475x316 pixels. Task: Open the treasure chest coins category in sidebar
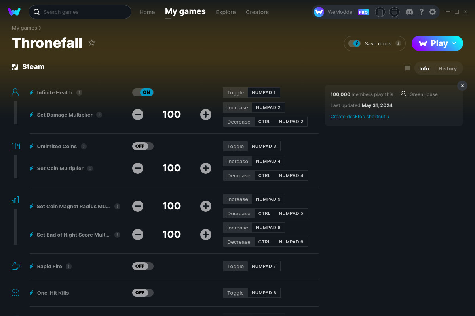point(15,146)
